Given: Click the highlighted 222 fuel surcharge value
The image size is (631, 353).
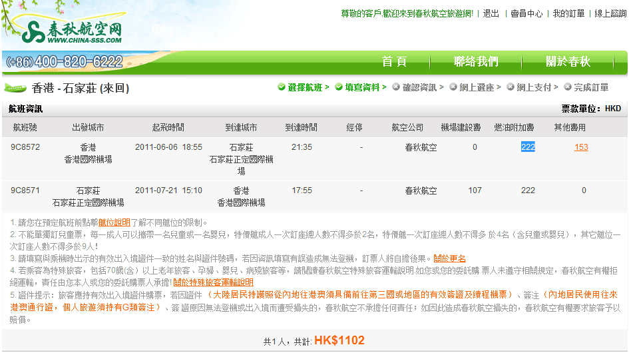Looking at the screenshot, I should coord(528,147).
